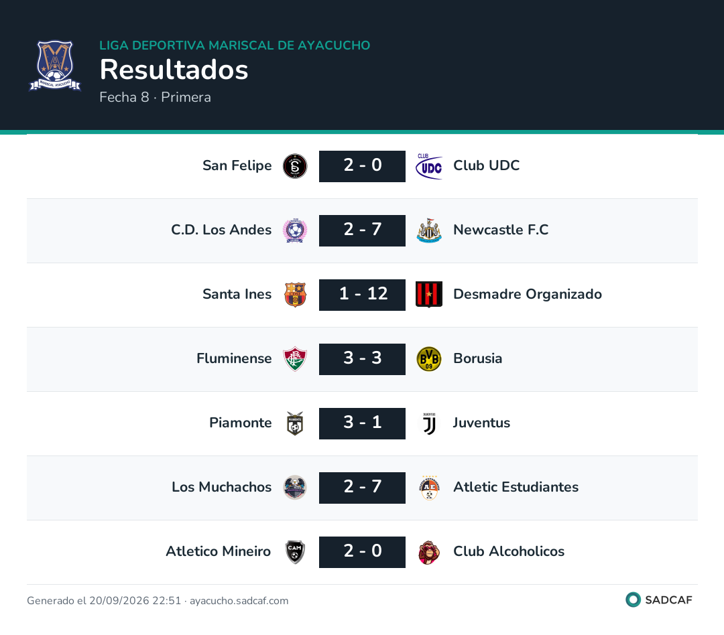Select the Santa Ines crest
The image size is (724, 635).
(x=295, y=295)
